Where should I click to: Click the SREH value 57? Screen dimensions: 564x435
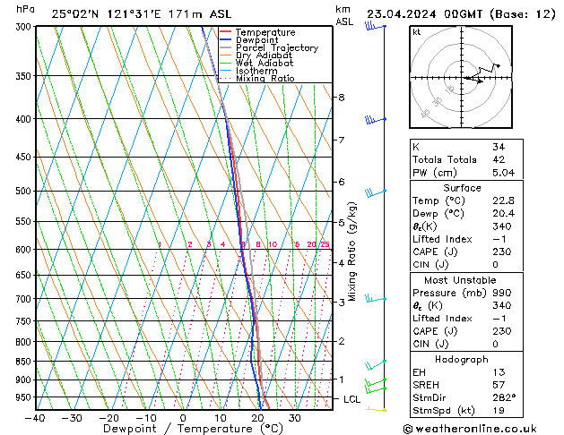(x=499, y=385)
